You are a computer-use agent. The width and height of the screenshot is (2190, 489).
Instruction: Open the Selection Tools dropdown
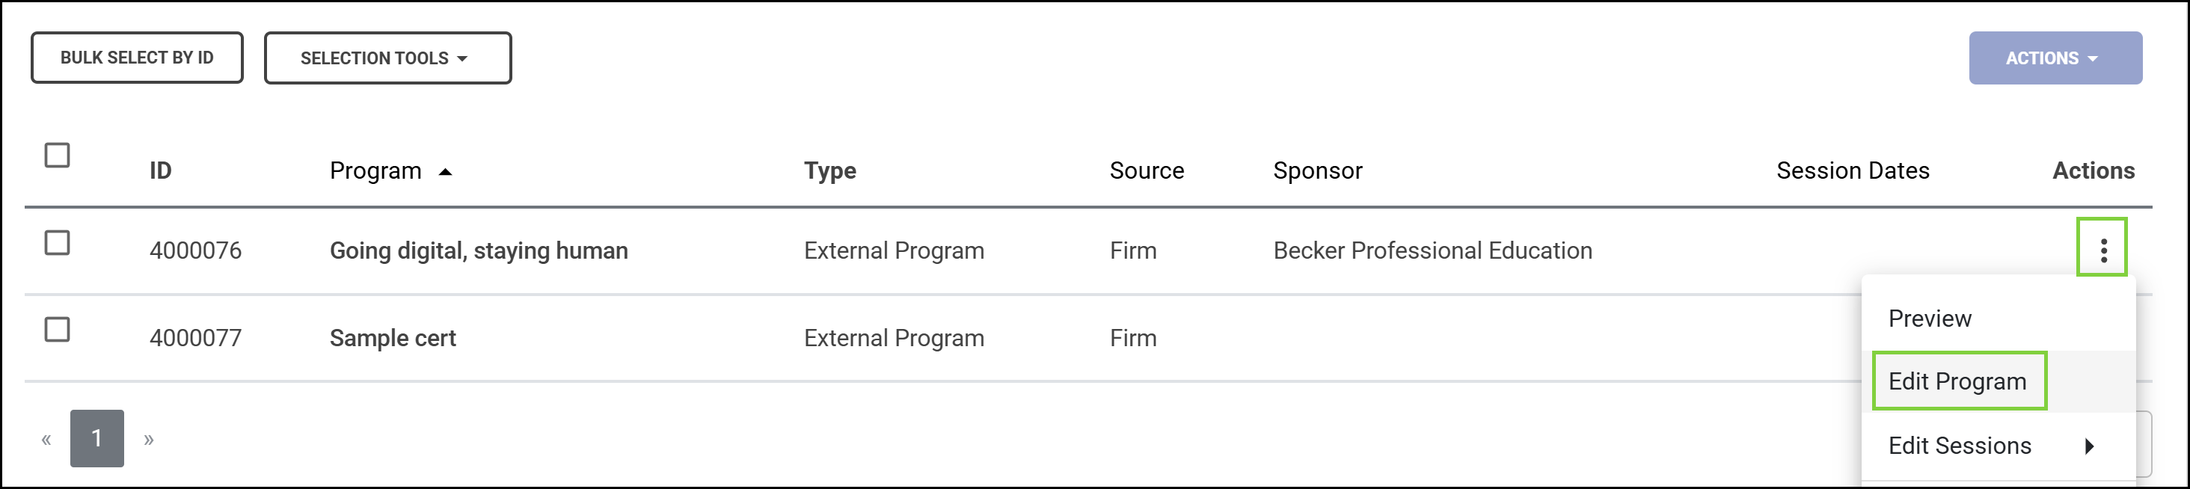(387, 58)
